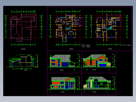Click the lower car in the garage
The height and width of the screenshot is (102, 136).
tap(76, 24)
